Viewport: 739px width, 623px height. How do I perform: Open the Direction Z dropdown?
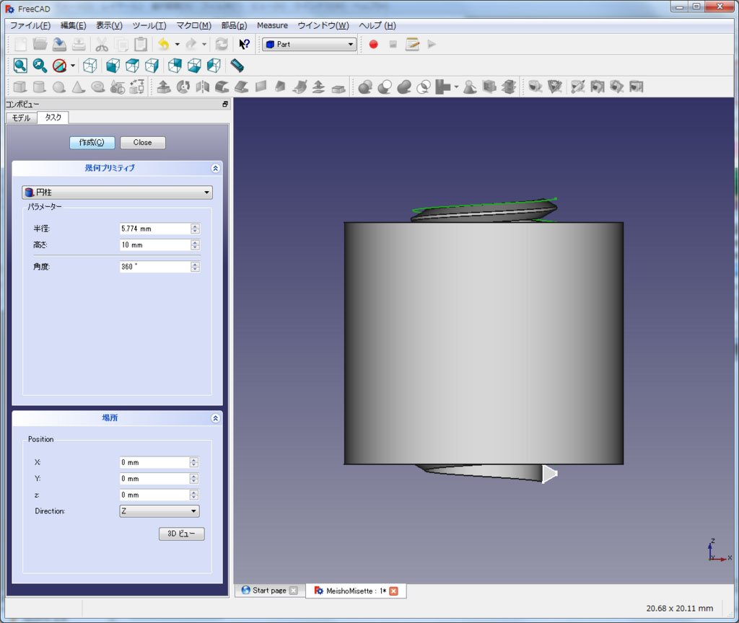pos(159,511)
